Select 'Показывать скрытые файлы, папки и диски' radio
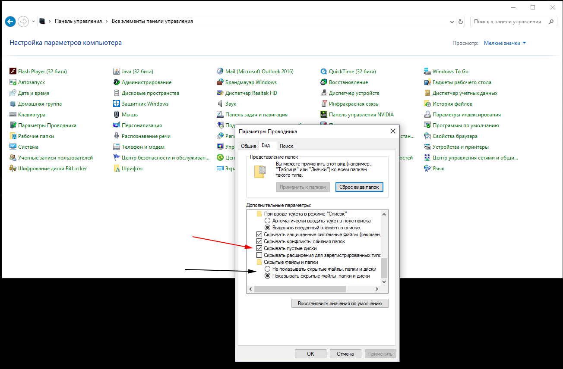This screenshot has height=369, width=563. pyautogui.click(x=268, y=276)
